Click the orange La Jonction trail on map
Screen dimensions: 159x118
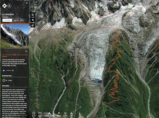[114, 81]
